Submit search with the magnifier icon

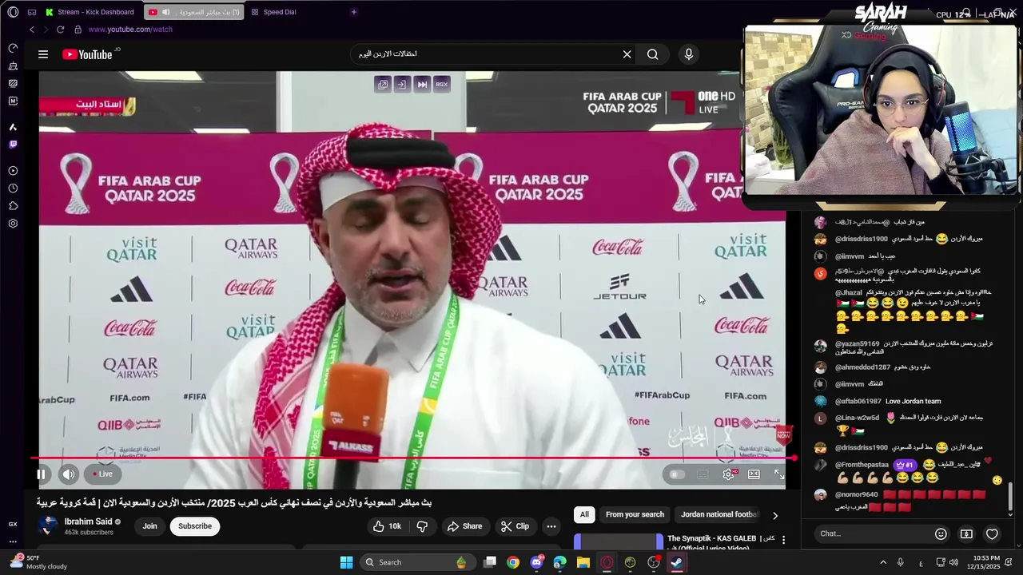[x=653, y=54]
